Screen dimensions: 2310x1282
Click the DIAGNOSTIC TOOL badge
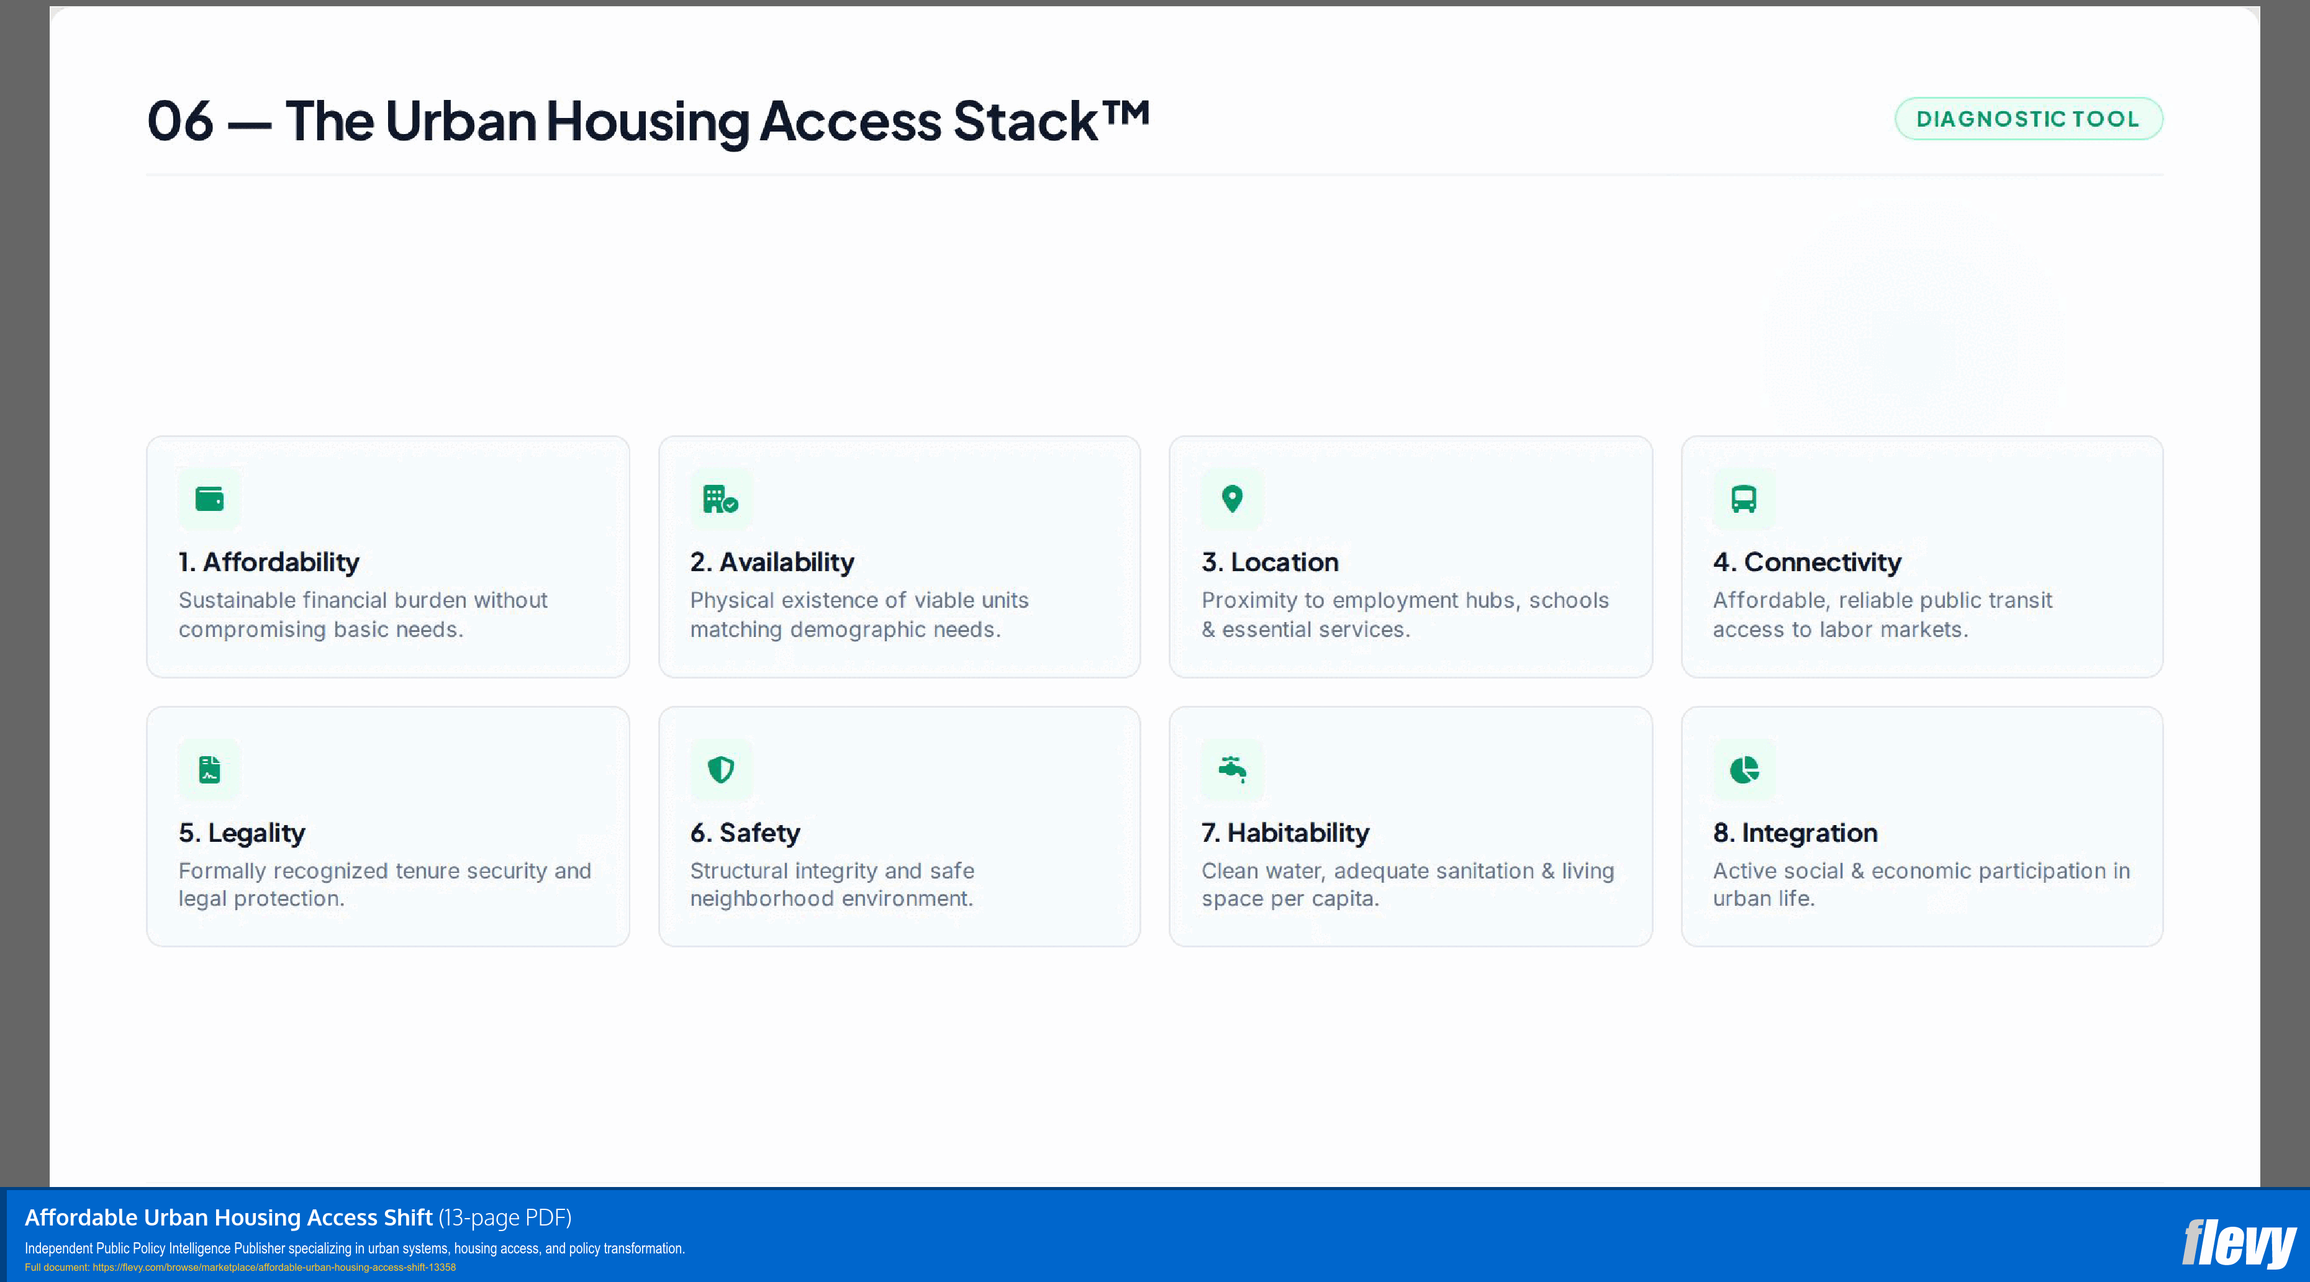point(2029,119)
